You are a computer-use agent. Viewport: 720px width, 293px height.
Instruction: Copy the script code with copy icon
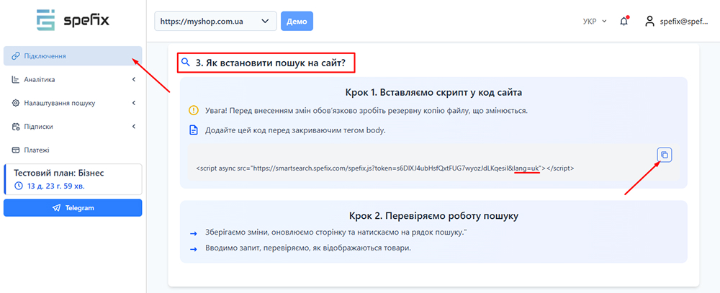point(665,155)
